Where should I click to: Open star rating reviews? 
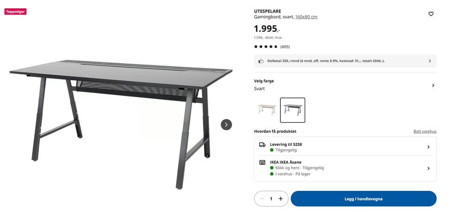tap(266, 47)
